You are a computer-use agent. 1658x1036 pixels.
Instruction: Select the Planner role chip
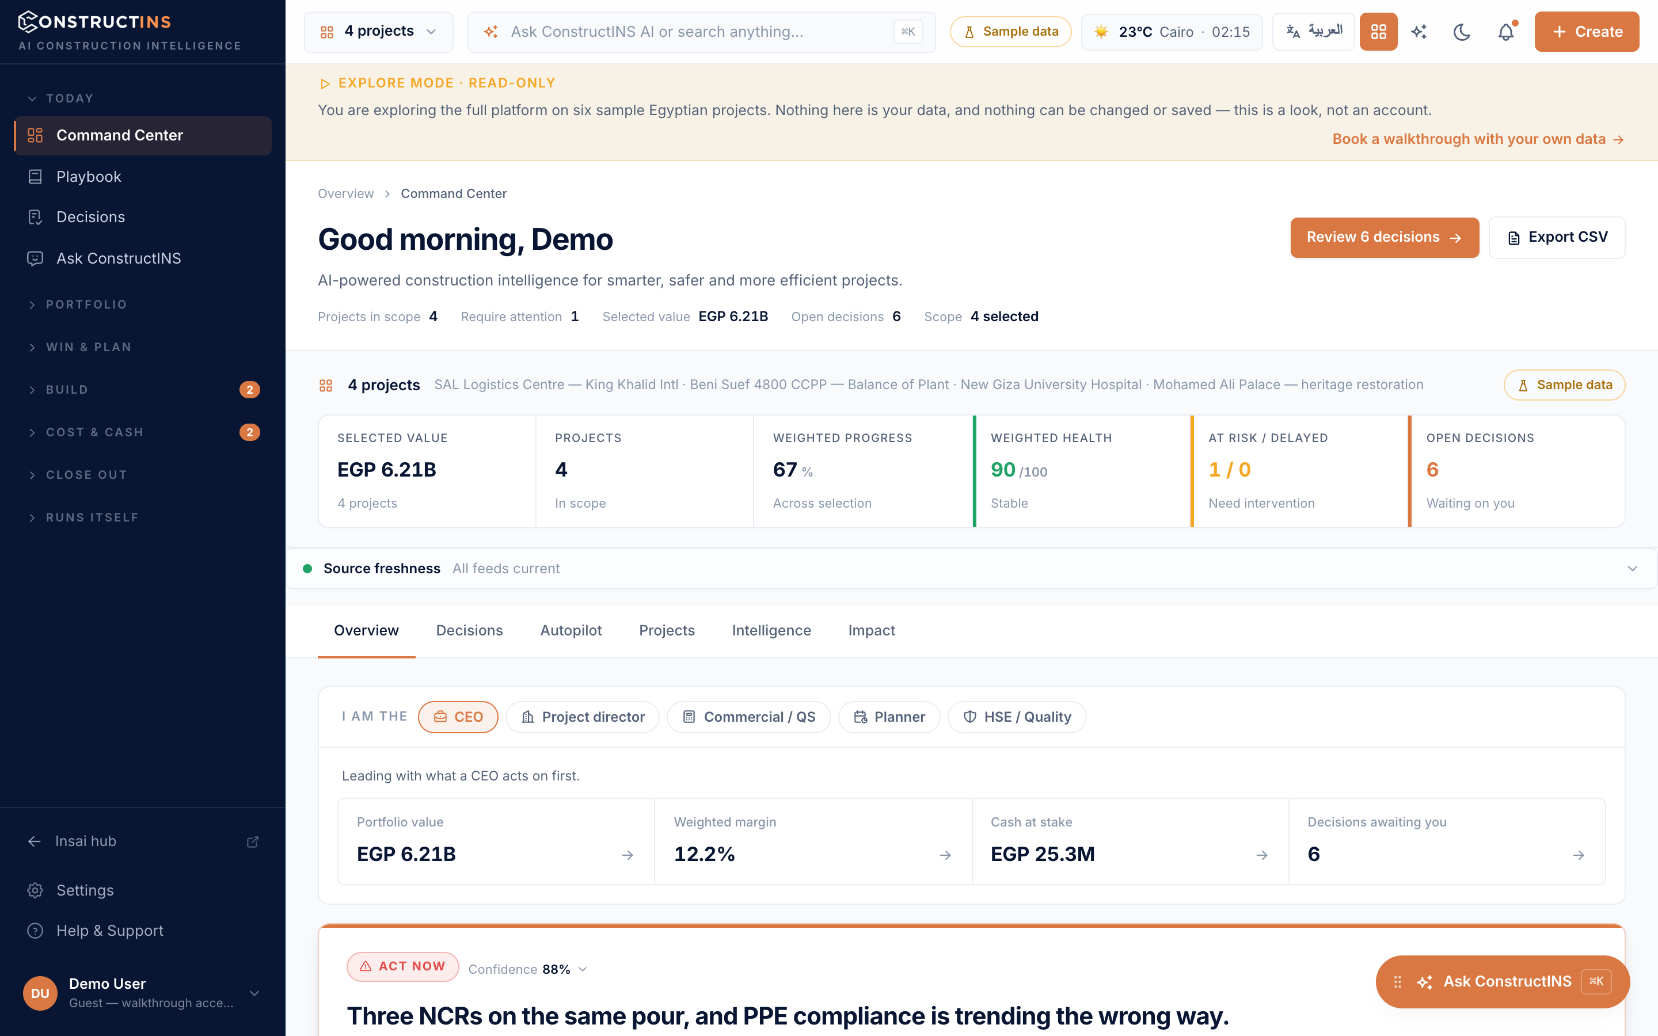click(889, 717)
